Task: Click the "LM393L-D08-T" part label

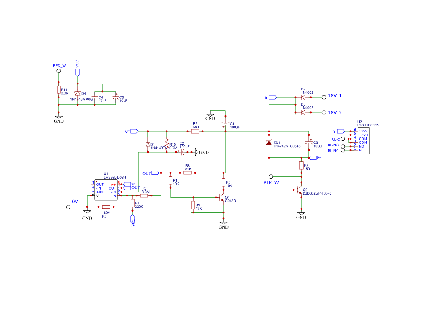Action: click(x=115, y=178)
